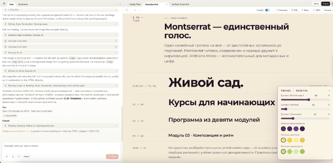Switch to the Chat tab

(x=11, y=4)
